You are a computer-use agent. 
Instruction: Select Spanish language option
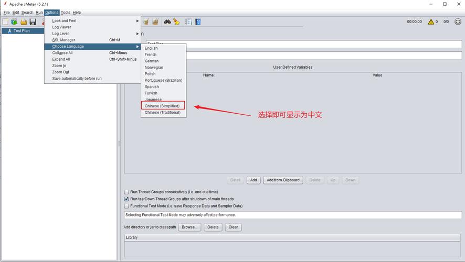coord(163,87)
